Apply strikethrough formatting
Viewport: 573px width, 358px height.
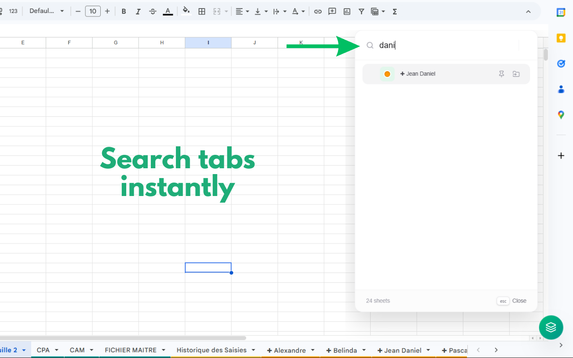(x=153, y=11)
